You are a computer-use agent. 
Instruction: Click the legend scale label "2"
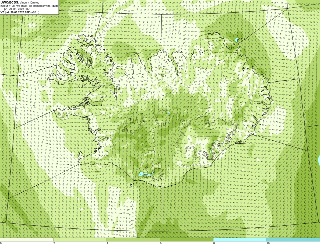click(x=54, y=243)
